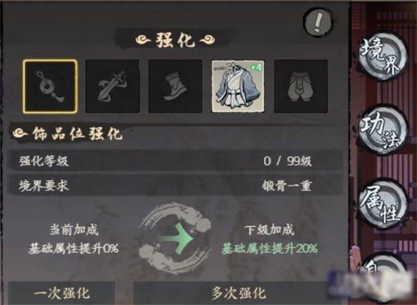417x305 pixels.
Task: Select the accessory pendant equipment slot
Action: click(x=50, y=87)
